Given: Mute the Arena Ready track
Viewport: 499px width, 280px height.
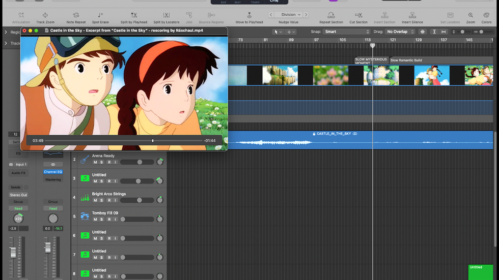Looking at the screenshot, I should point(95,162).
